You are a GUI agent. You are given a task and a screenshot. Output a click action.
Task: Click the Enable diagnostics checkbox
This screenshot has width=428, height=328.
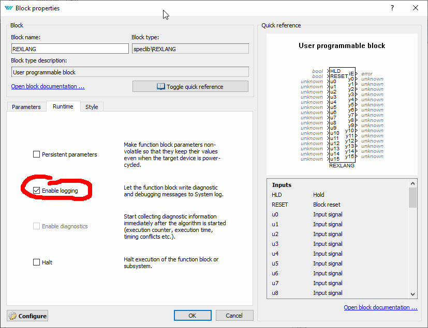pyautogui.click(x=36, y=226)
